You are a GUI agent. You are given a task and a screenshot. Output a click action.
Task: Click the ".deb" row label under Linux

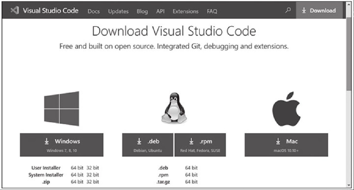coord(163,168)
